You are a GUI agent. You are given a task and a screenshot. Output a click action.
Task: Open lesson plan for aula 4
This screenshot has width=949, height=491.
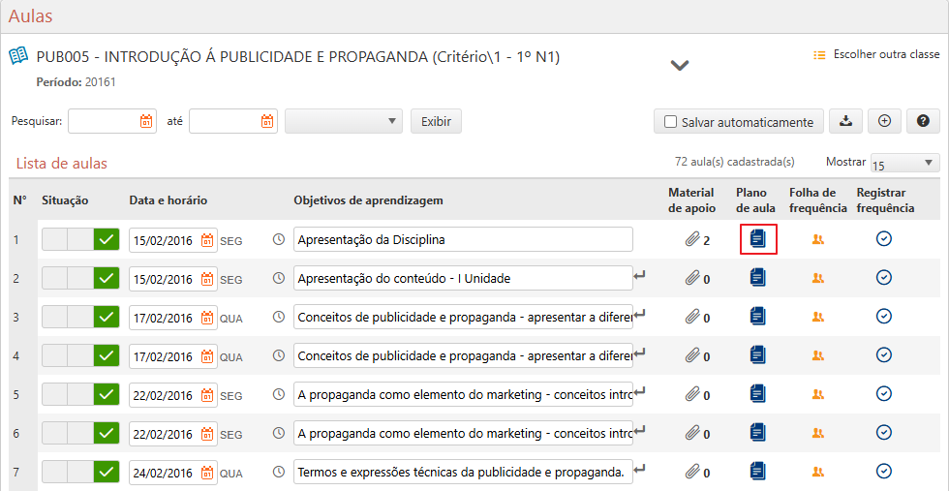point(758,354)
